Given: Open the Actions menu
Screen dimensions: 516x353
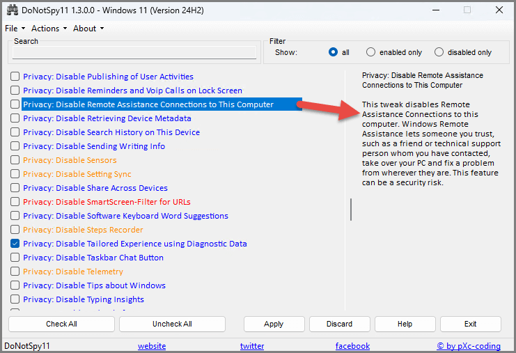Looking at the screenshot, I should point(49,29).
